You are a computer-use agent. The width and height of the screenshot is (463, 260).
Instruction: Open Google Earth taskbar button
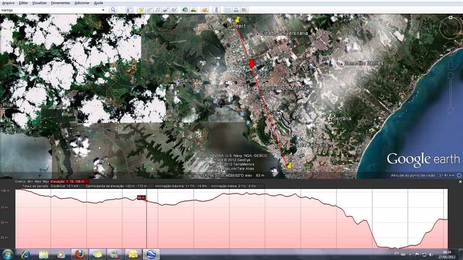tap(151, 254)
